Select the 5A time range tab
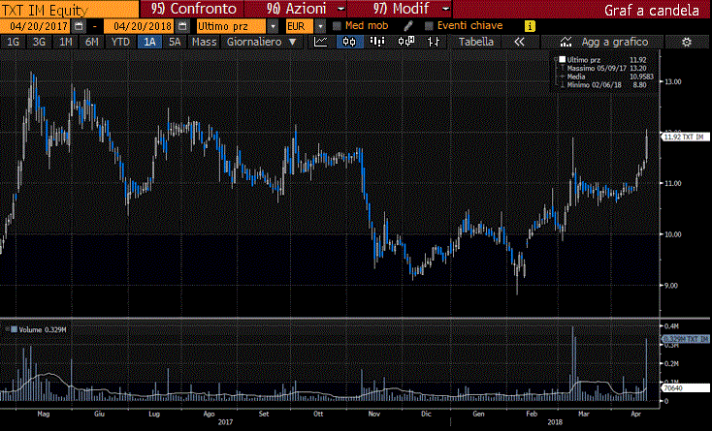Screen dimensions: 712x431 click(x=175, y=43)
